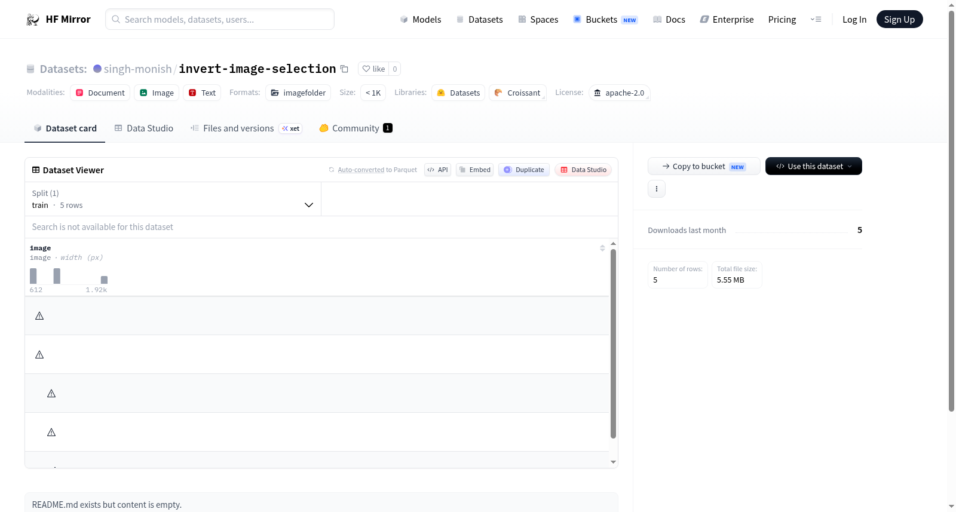Click the first row warning icon
Image resolution: width=956 pixels, height=512 pixels.
[39, 316]
